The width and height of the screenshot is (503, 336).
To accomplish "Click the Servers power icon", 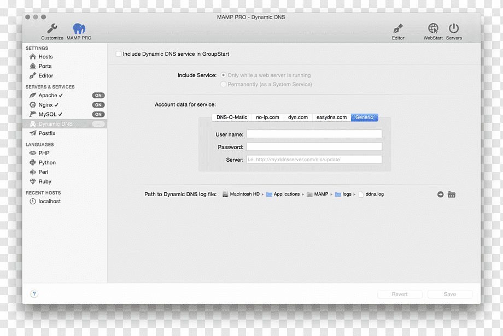I will point(454,28).
